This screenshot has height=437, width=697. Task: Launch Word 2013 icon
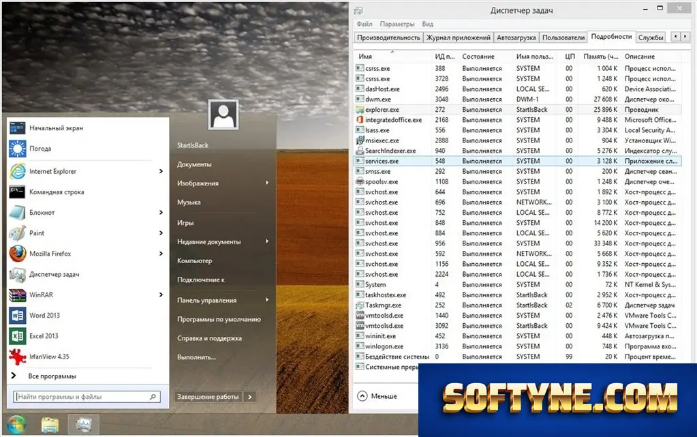(17, 316)
